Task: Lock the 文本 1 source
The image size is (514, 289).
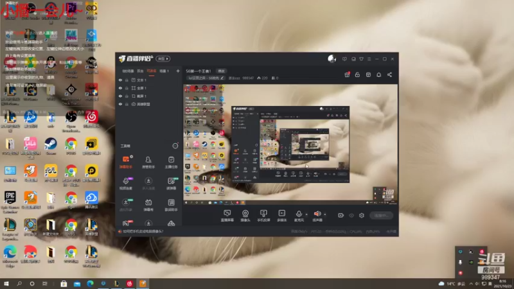Action: tap(127, 80)
